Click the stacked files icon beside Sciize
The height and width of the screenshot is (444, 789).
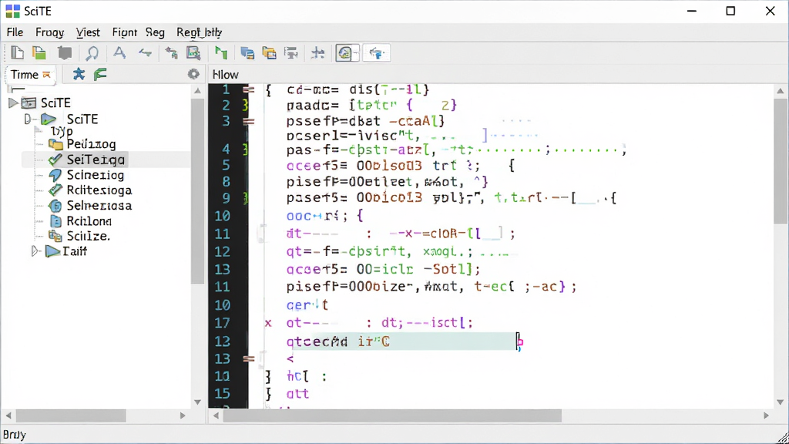tap(55, 236)
